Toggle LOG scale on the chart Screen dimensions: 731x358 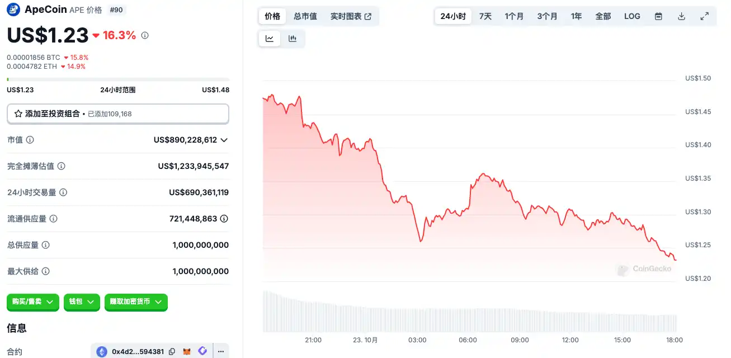632,16
